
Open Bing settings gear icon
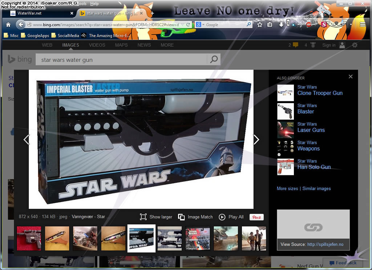tap(355, 45)
